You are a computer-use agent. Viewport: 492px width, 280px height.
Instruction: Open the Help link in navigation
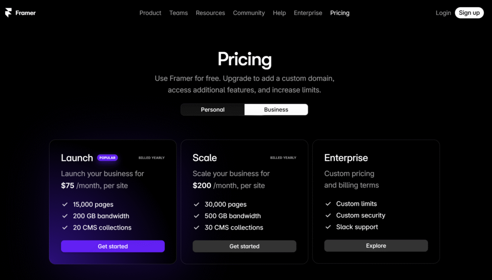279,13
